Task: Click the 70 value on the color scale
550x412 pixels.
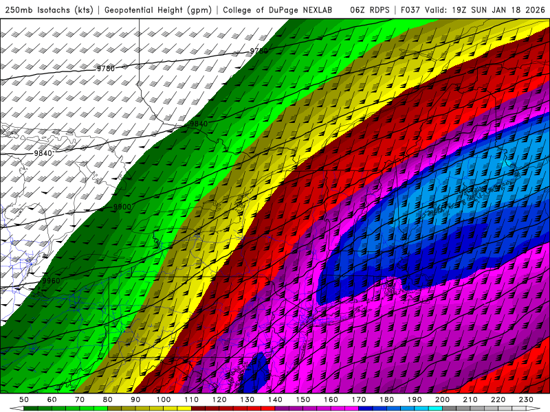Action: pos(80,400)
